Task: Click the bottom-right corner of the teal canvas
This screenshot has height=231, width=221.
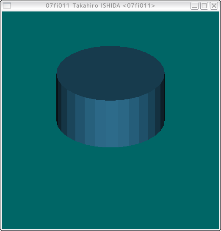Action: (x=218, y=227)
